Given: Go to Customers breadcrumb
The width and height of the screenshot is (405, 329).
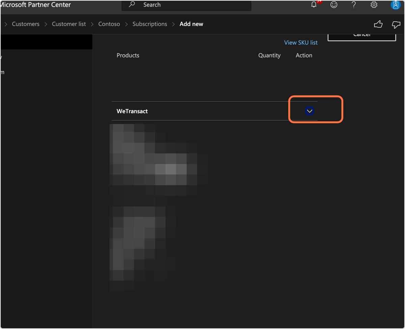Looking at the screenshot, I should (x=26, y=24).
